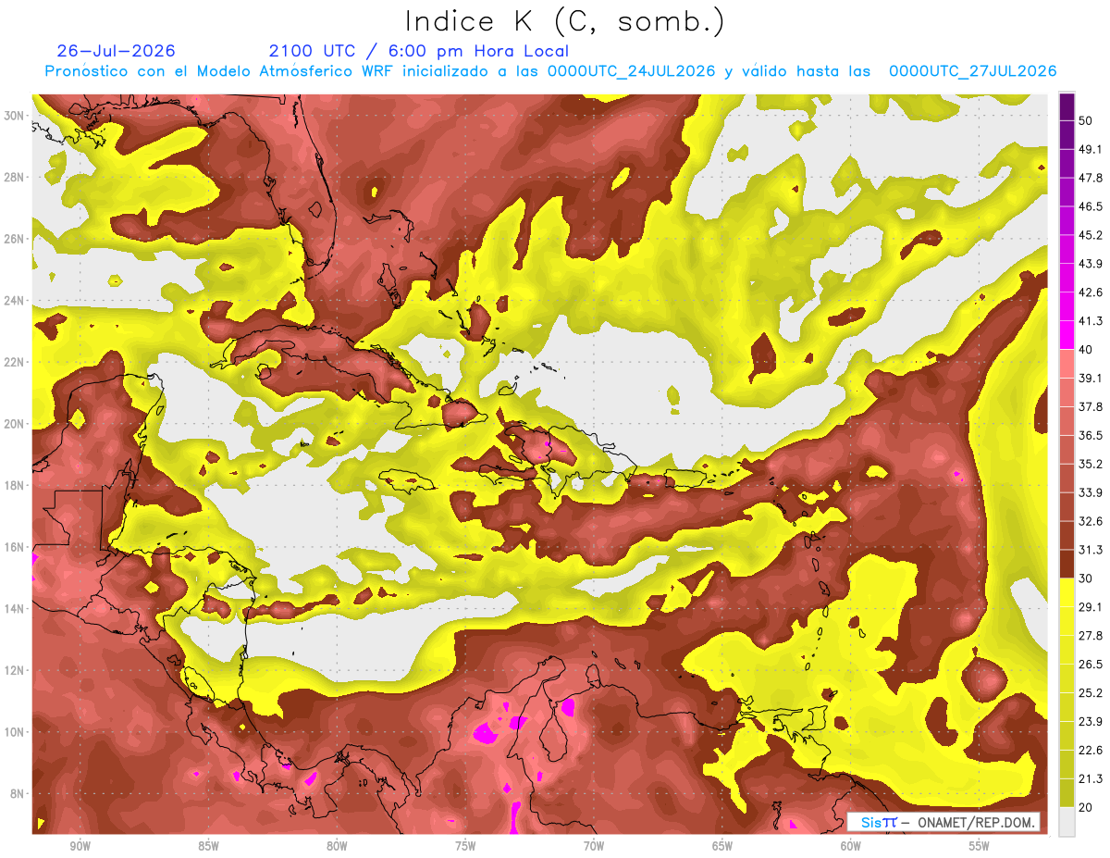Viewport: 1110px width, 858px height.
Task: Click the "42.6" color scale value
Action: coord(1091,292)
